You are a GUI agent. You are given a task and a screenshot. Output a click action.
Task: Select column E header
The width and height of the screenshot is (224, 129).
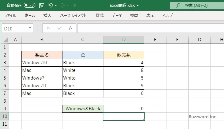click(155, 40)
